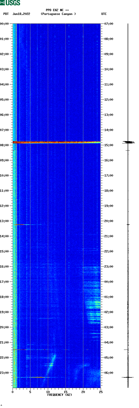Click the '00:00' PDT time tick label
This screenshot has width=139, height=408.
pos(4,24)
